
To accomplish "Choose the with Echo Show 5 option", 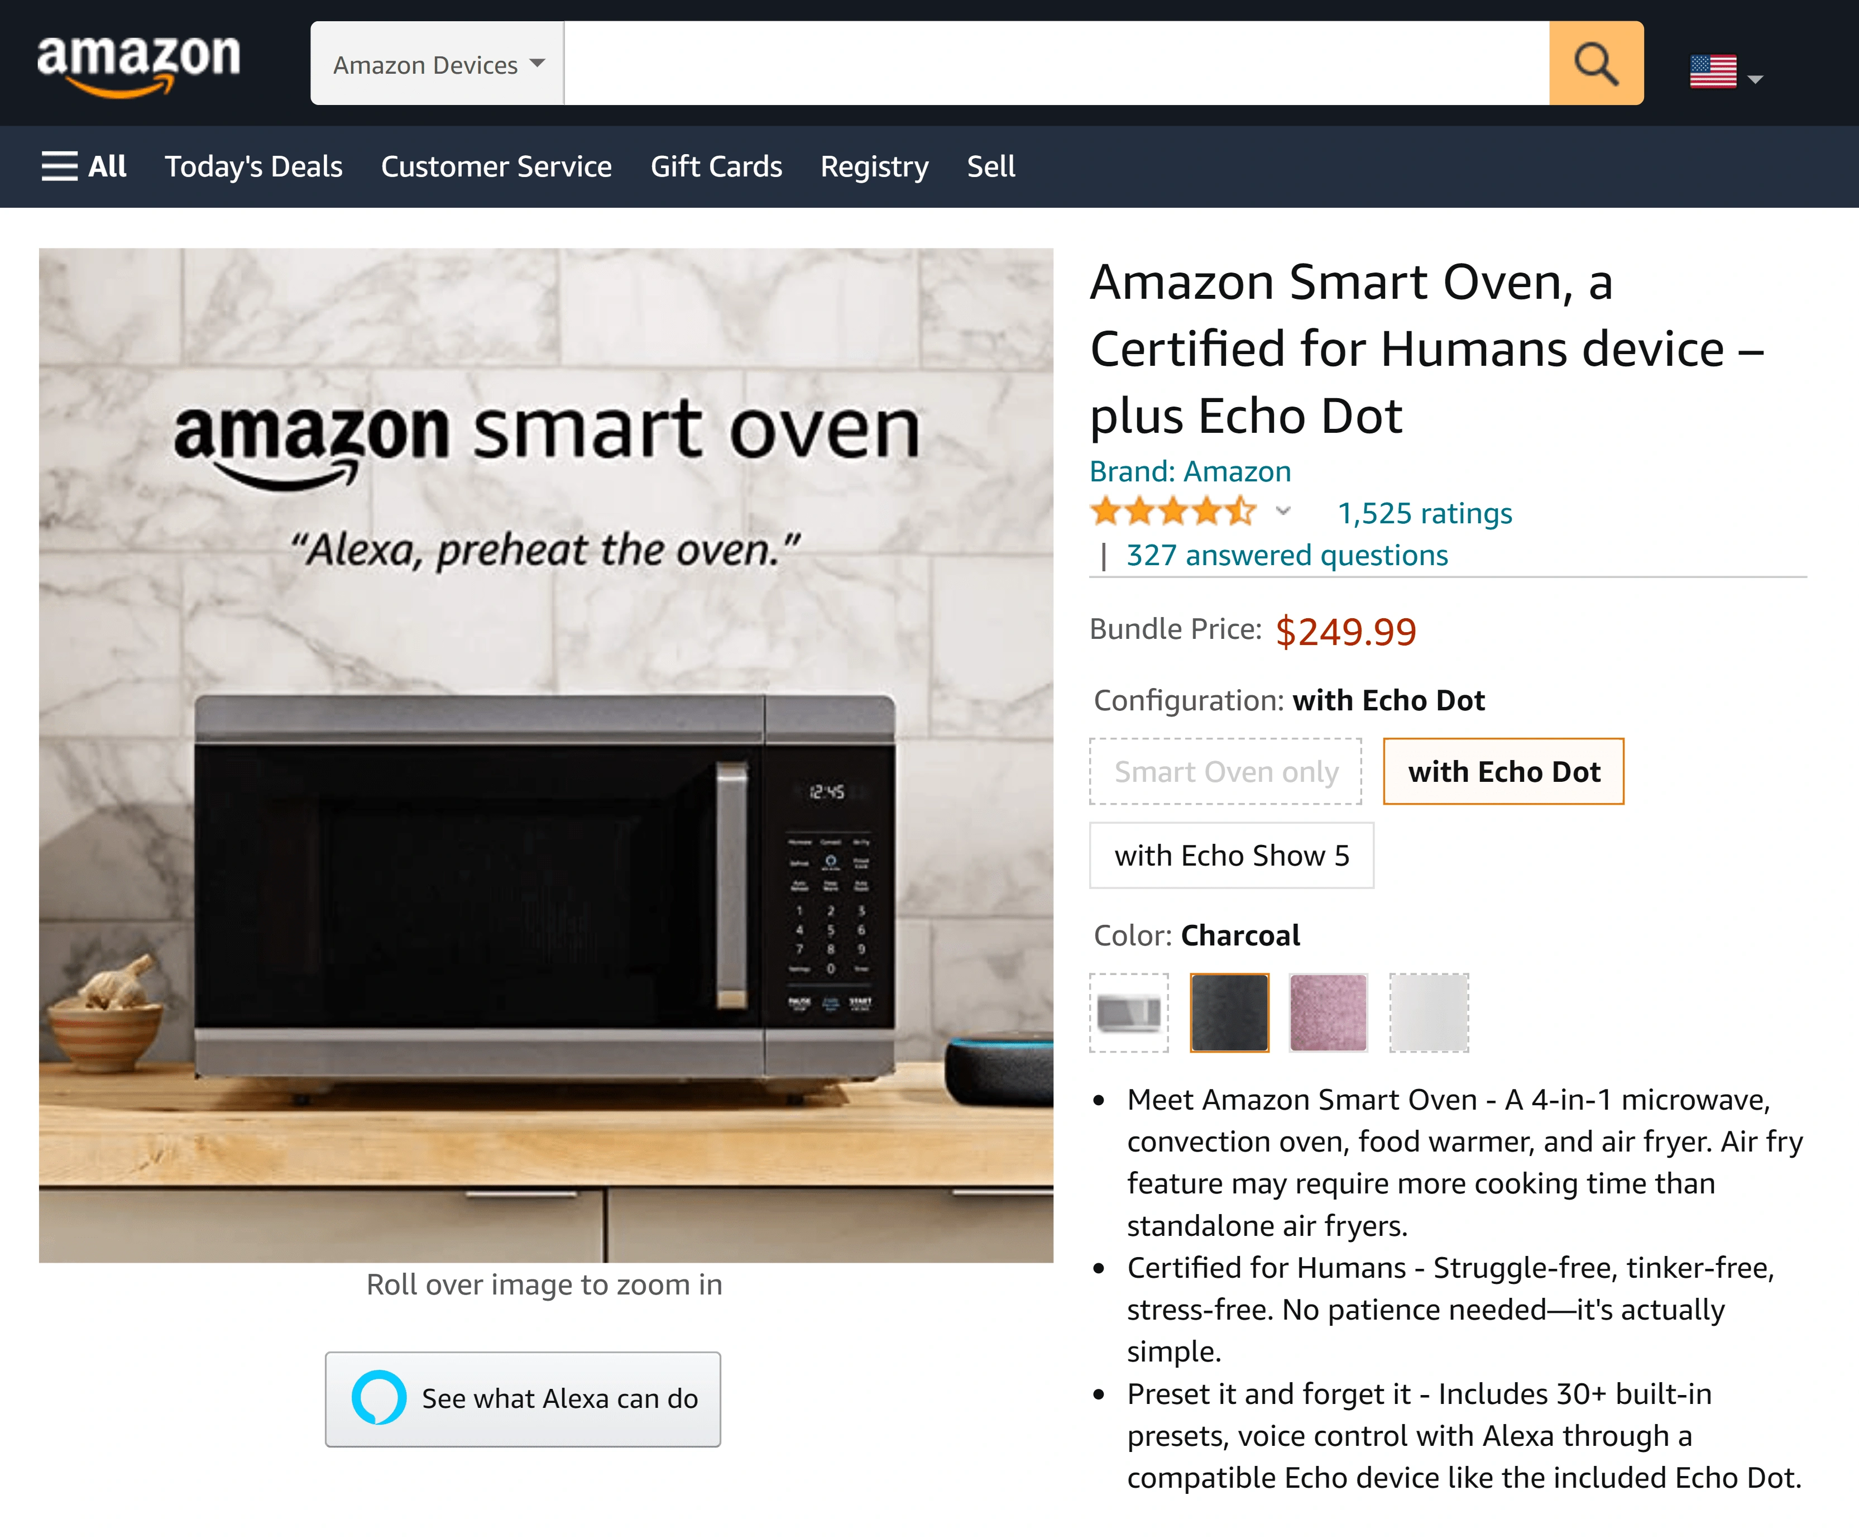I will coord(1232,856).
